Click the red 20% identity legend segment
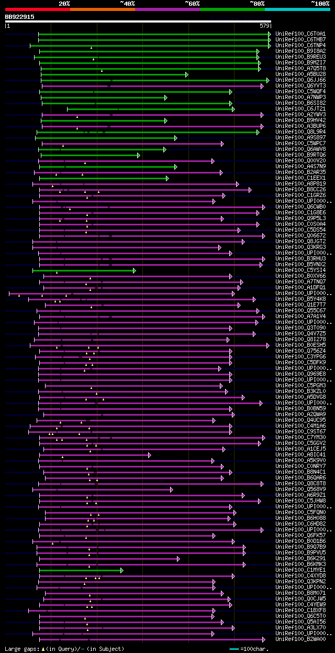Screen dimensions: 335x653 pos(38,9)
